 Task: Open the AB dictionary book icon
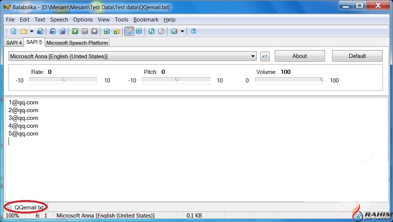click(139, 31)
